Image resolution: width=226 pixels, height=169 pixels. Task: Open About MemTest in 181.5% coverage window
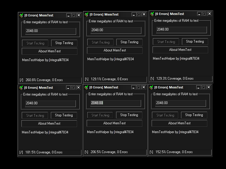[x=49, y=123]
